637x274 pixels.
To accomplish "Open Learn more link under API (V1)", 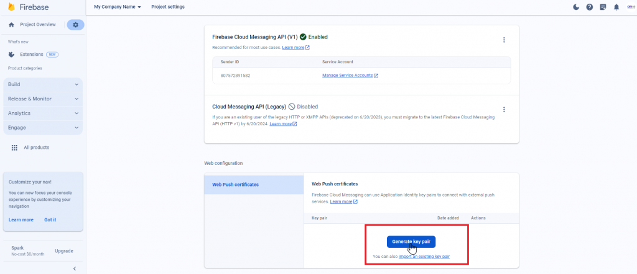I will click(295, 47).
